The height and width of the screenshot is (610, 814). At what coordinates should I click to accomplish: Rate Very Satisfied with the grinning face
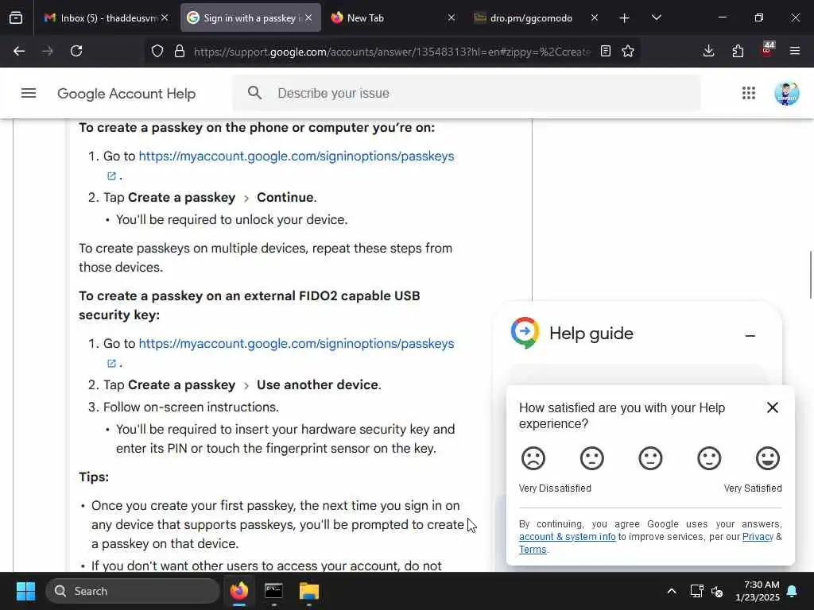(768, 458)
